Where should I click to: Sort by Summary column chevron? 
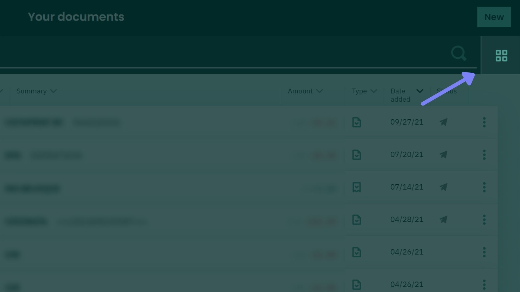pyautogui.click(x=54, y=91)
